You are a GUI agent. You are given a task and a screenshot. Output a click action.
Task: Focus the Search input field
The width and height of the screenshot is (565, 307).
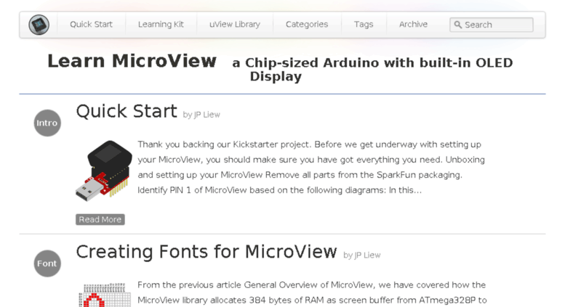(492, 25)
